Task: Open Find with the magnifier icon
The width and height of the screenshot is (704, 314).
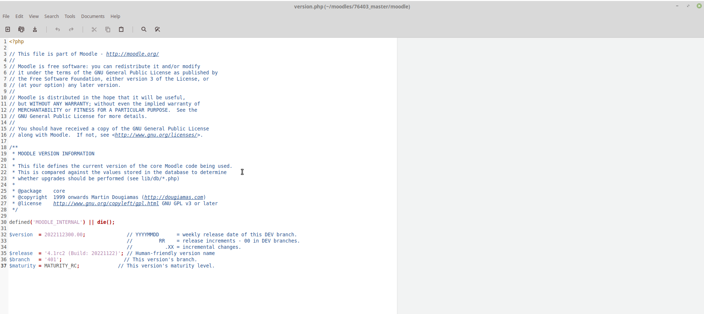Action: click(x=144, y=29)
